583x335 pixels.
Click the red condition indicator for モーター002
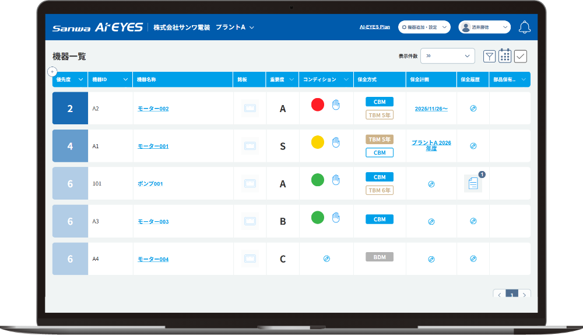[317, 105]
